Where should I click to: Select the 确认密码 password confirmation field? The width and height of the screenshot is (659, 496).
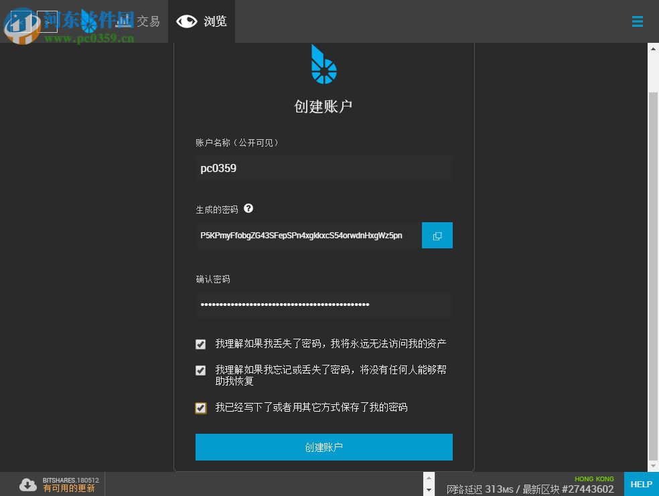click(323, 305)
